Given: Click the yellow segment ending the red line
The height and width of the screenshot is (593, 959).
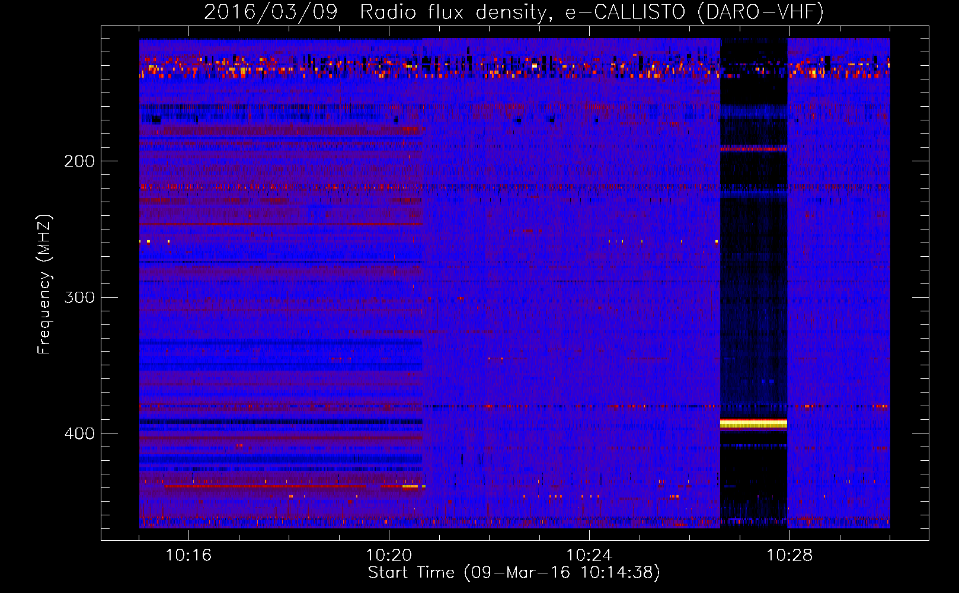Looking at the screenshot, I should (x=410, y=486).
